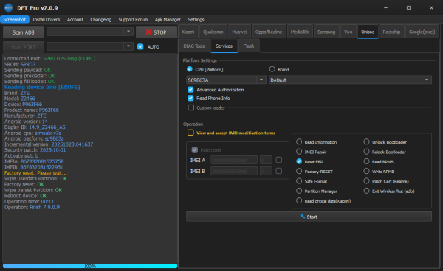Screen dimensions: 443x271
Task: Select the Factory RESET operation
Action: click(299, 172)
